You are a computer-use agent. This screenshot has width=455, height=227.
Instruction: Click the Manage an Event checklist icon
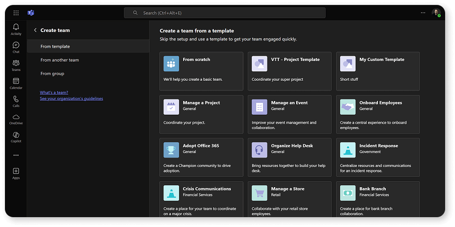pos(260,107)
